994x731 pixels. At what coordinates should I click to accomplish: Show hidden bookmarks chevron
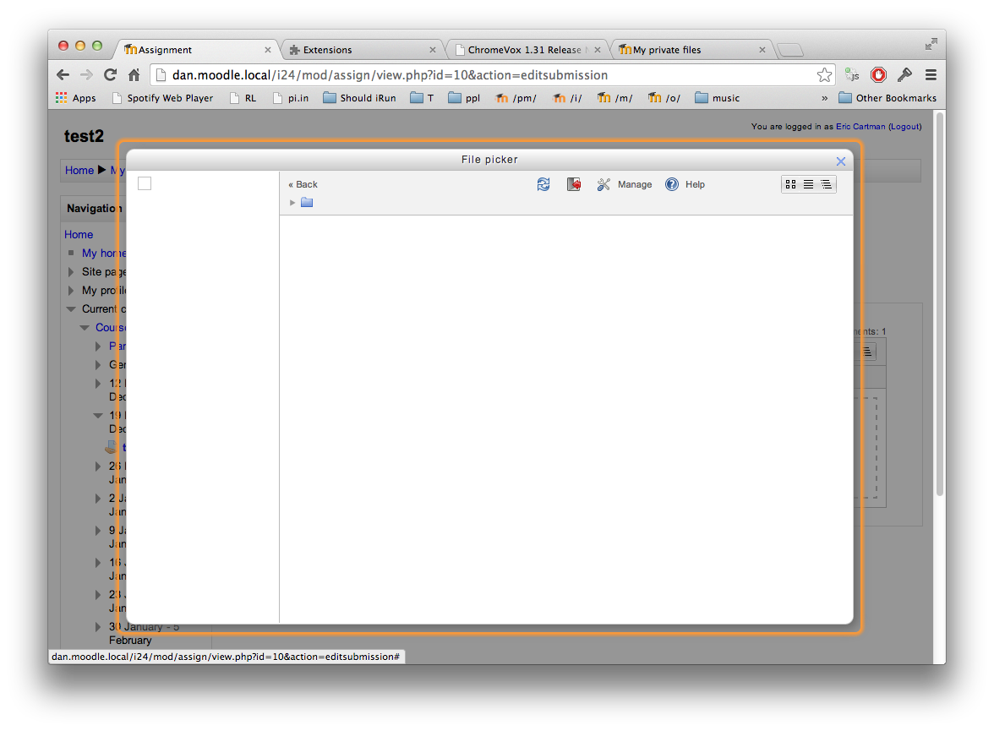pyautogui.click(x=824, y=98)
